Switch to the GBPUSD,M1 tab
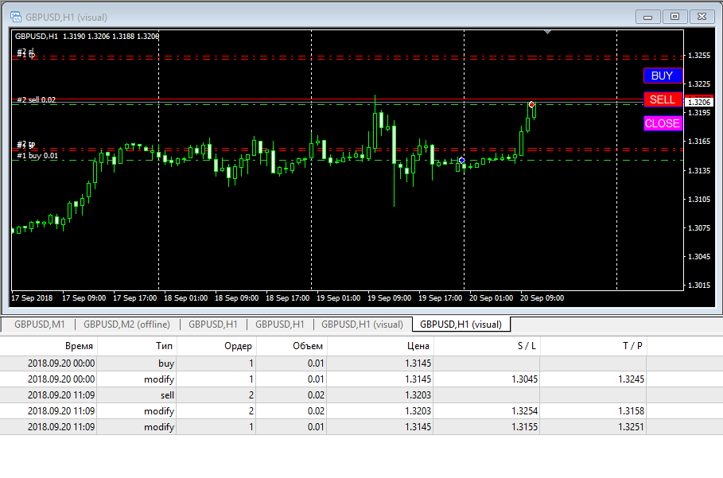The height and width of the screenshot is (478, 723). pos(39,324)
